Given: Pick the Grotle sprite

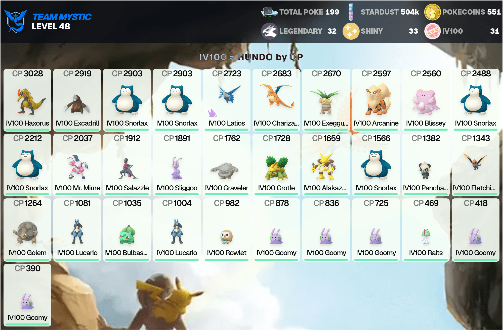Looking at the screenshot, I should coord(276,168).
